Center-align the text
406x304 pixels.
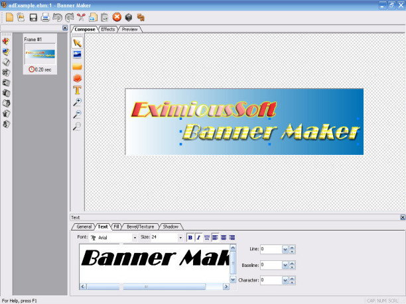[224, 237]
